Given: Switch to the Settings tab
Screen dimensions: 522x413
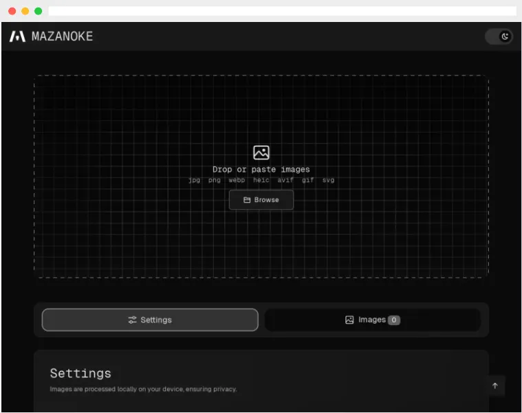Looking at the screenshot, I should [x=150, y=320].
